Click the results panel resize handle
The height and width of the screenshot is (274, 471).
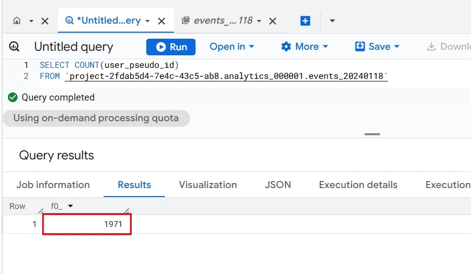point(372,134)
